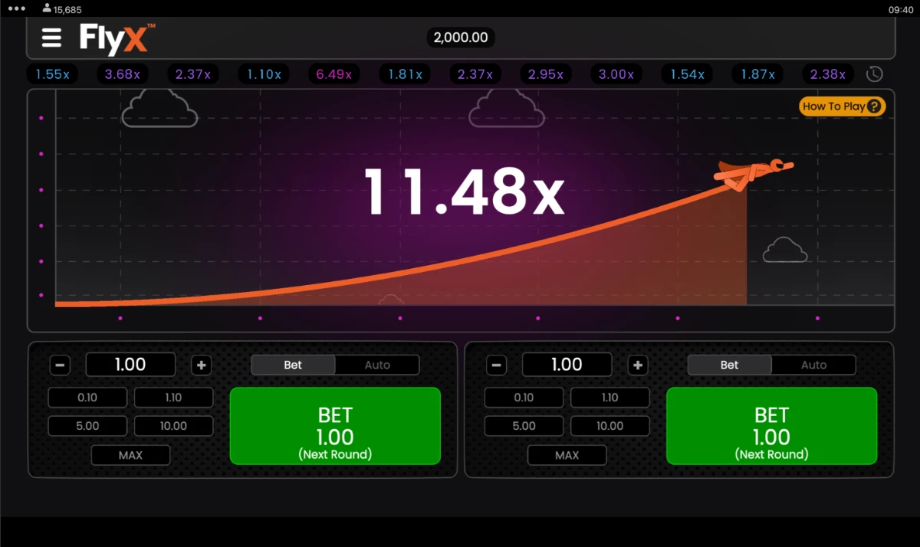Screen dimensions: 920x547
Task: Choose 5.00 preset in right panel
Action: tap(524, 426)
